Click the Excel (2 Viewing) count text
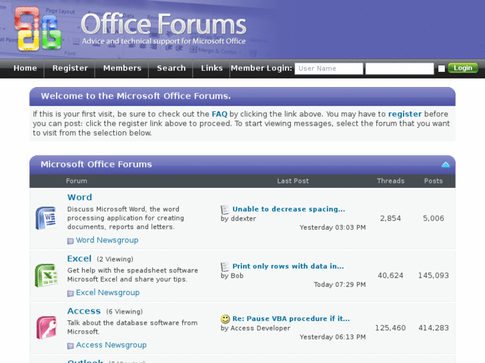485x363 pixels. pyautogui.click(x=115, y=259)
